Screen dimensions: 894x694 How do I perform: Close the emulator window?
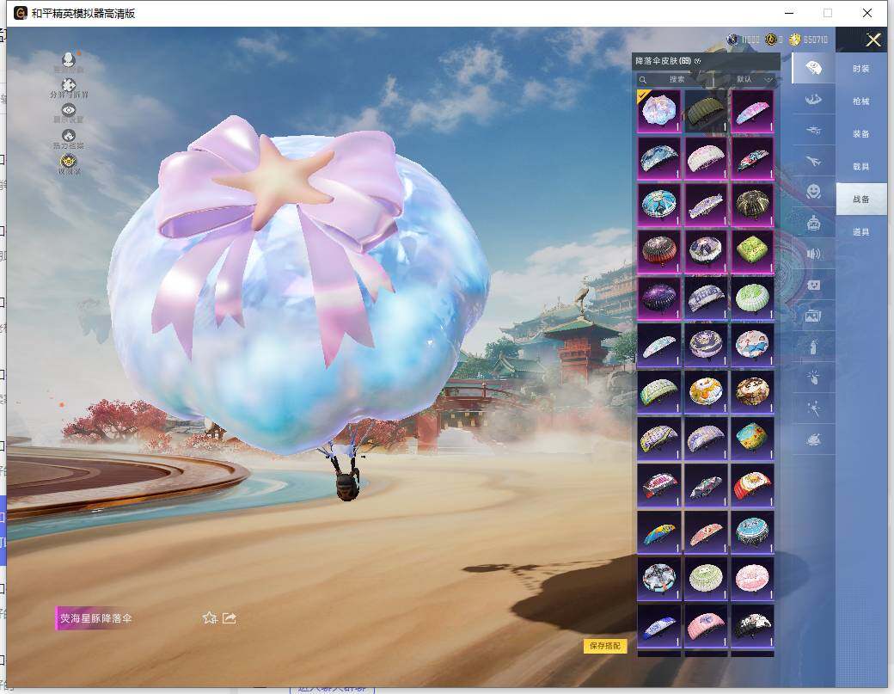pyautogui.click(x=867, y=13)
